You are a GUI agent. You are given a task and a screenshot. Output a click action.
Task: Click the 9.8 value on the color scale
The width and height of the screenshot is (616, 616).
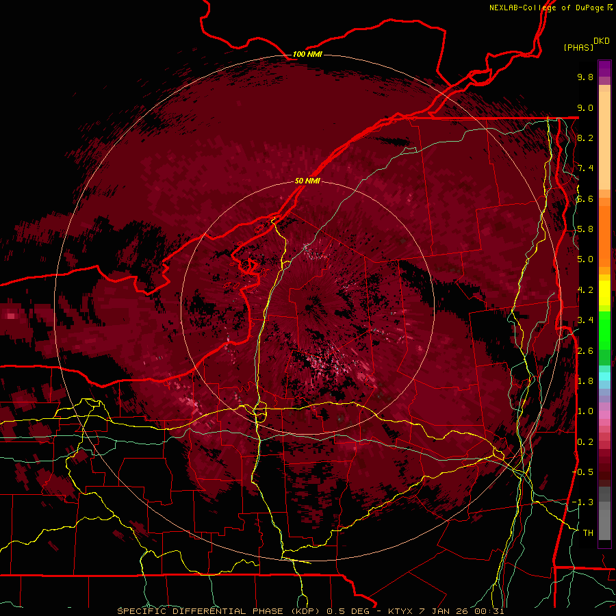(x=585, y=77)
